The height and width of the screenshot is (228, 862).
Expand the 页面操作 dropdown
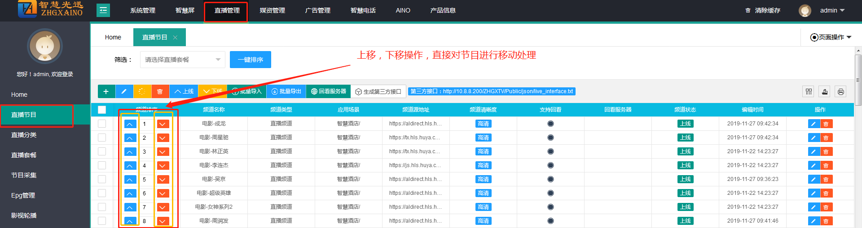[831, 37]
